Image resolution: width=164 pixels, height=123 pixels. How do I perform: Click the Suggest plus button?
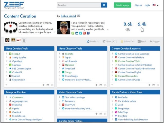pyautogui.click(x=155, y=41)
